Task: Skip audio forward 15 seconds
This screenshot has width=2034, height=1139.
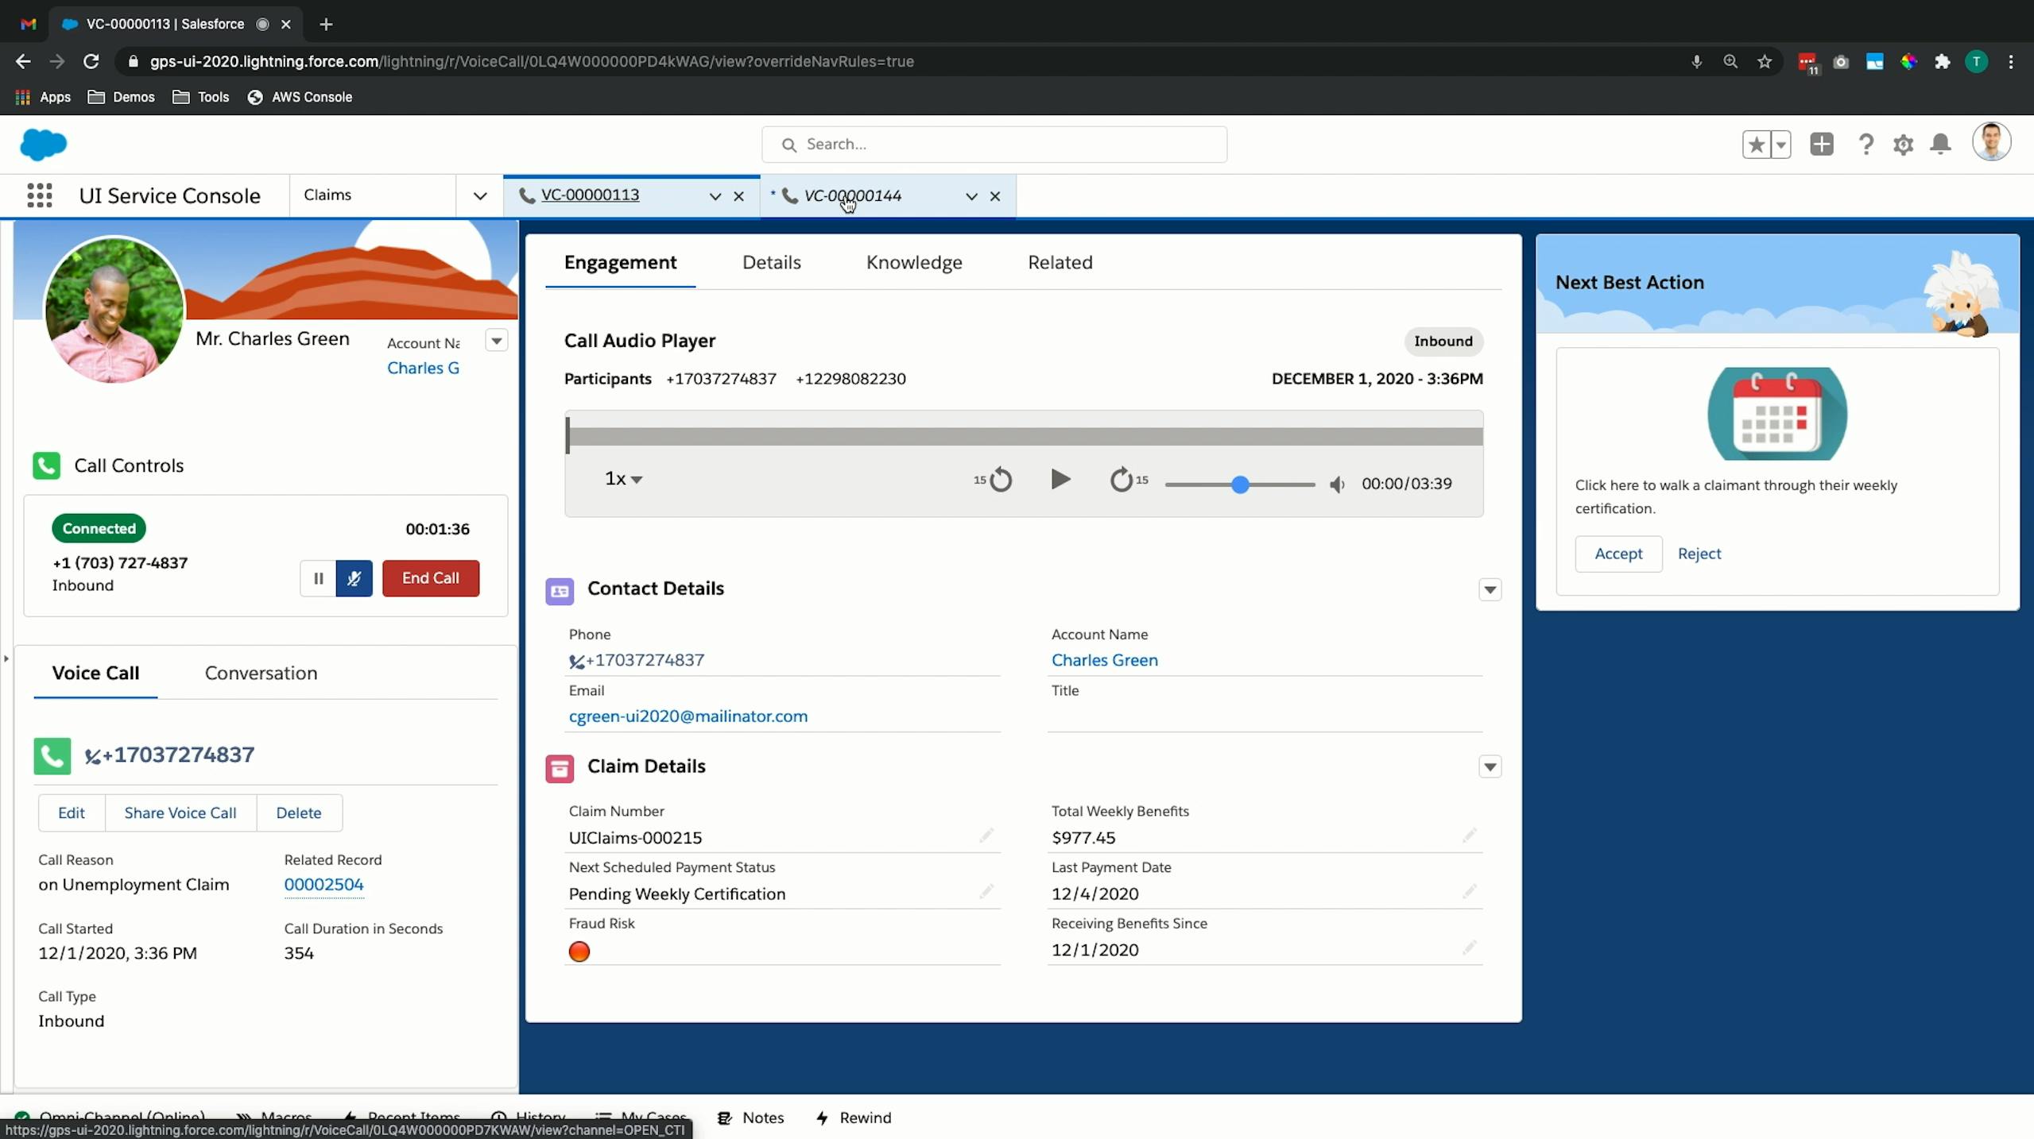Action: 1122,480
